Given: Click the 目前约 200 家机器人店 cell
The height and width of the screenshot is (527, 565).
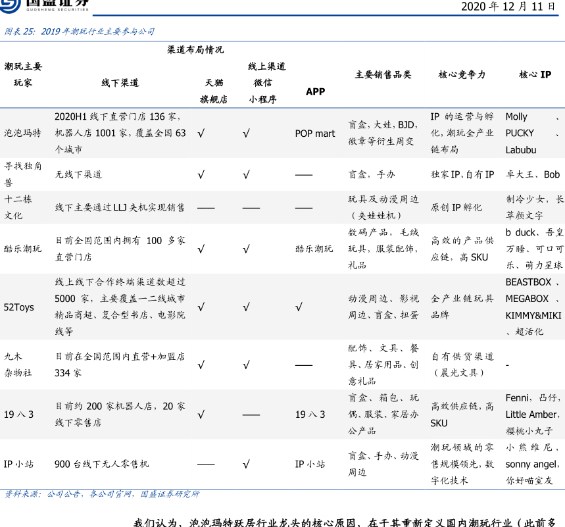Looking at the screenshot, I should pos(120,414).
